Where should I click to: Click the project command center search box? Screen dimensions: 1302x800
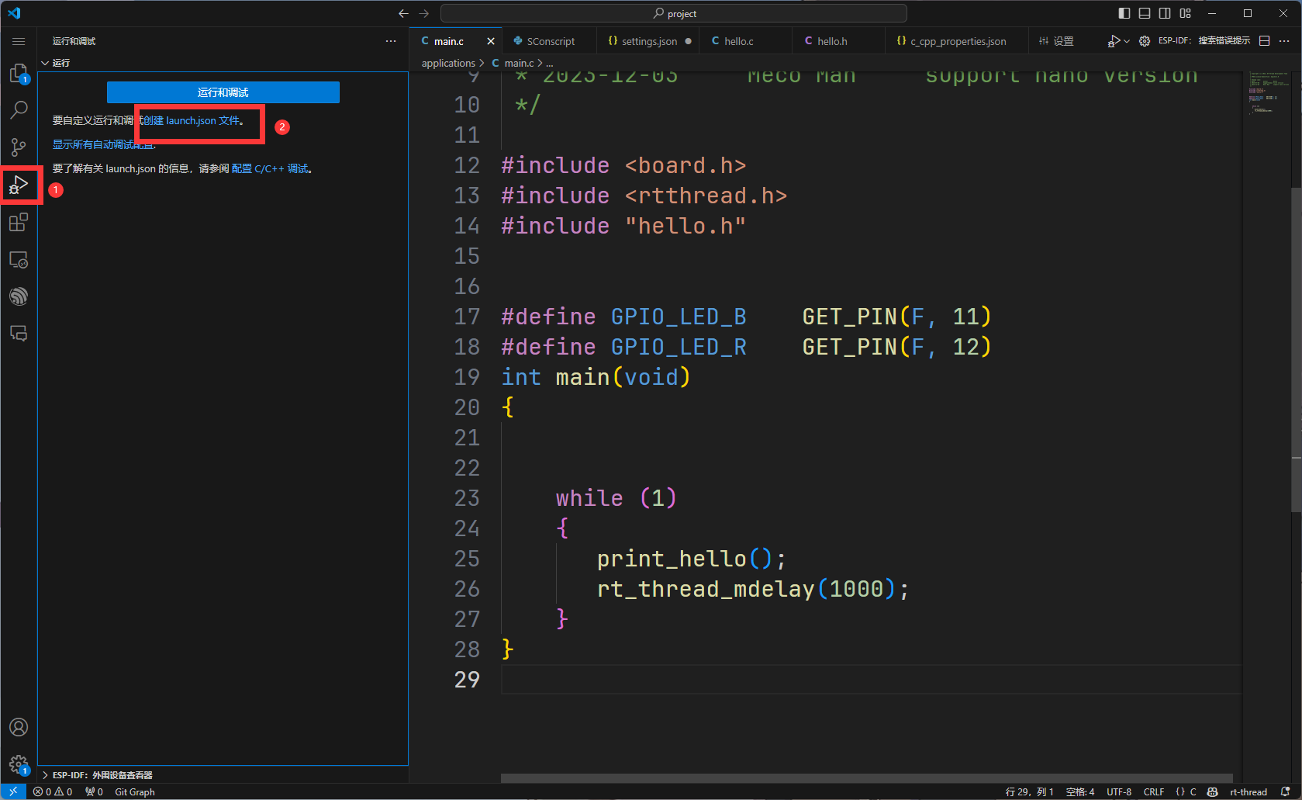coord(674,13)
